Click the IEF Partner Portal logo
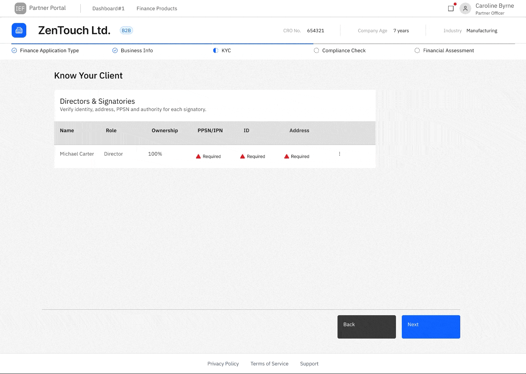Viewport: 526px width, 374px height. click(20, 8)
